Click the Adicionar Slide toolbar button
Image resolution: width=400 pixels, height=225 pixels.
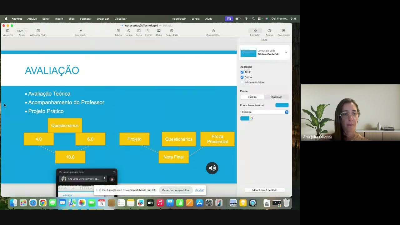tap(38, 31)
